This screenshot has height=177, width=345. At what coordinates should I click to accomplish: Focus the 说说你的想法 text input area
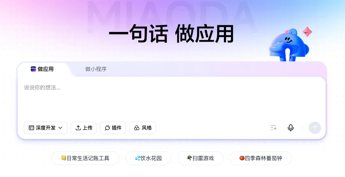(172, 98)
